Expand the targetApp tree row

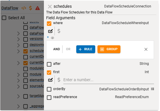(18, 96)
